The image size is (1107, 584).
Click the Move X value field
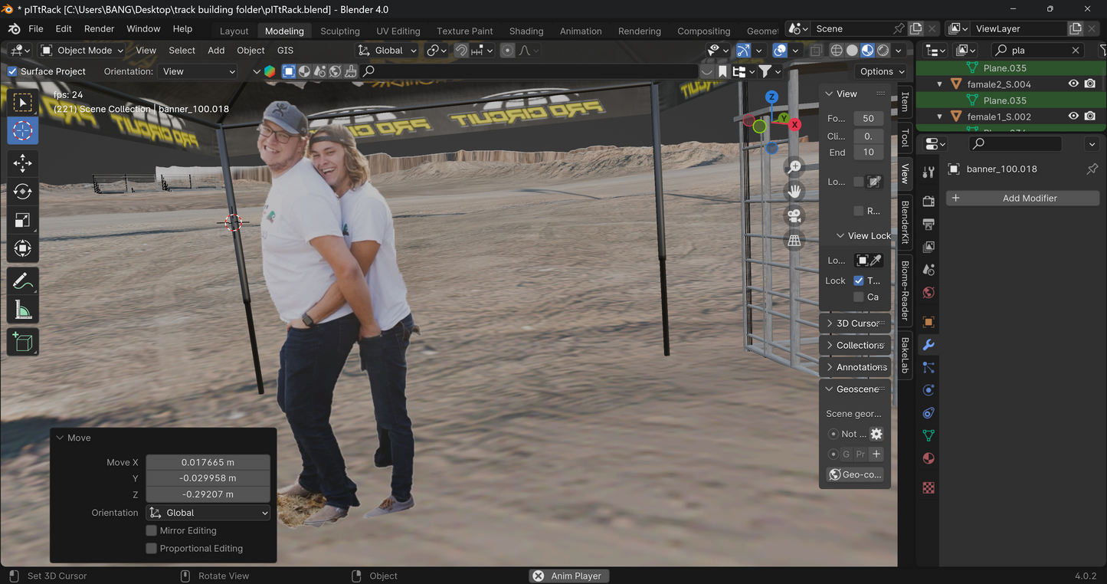pos(208,462)
